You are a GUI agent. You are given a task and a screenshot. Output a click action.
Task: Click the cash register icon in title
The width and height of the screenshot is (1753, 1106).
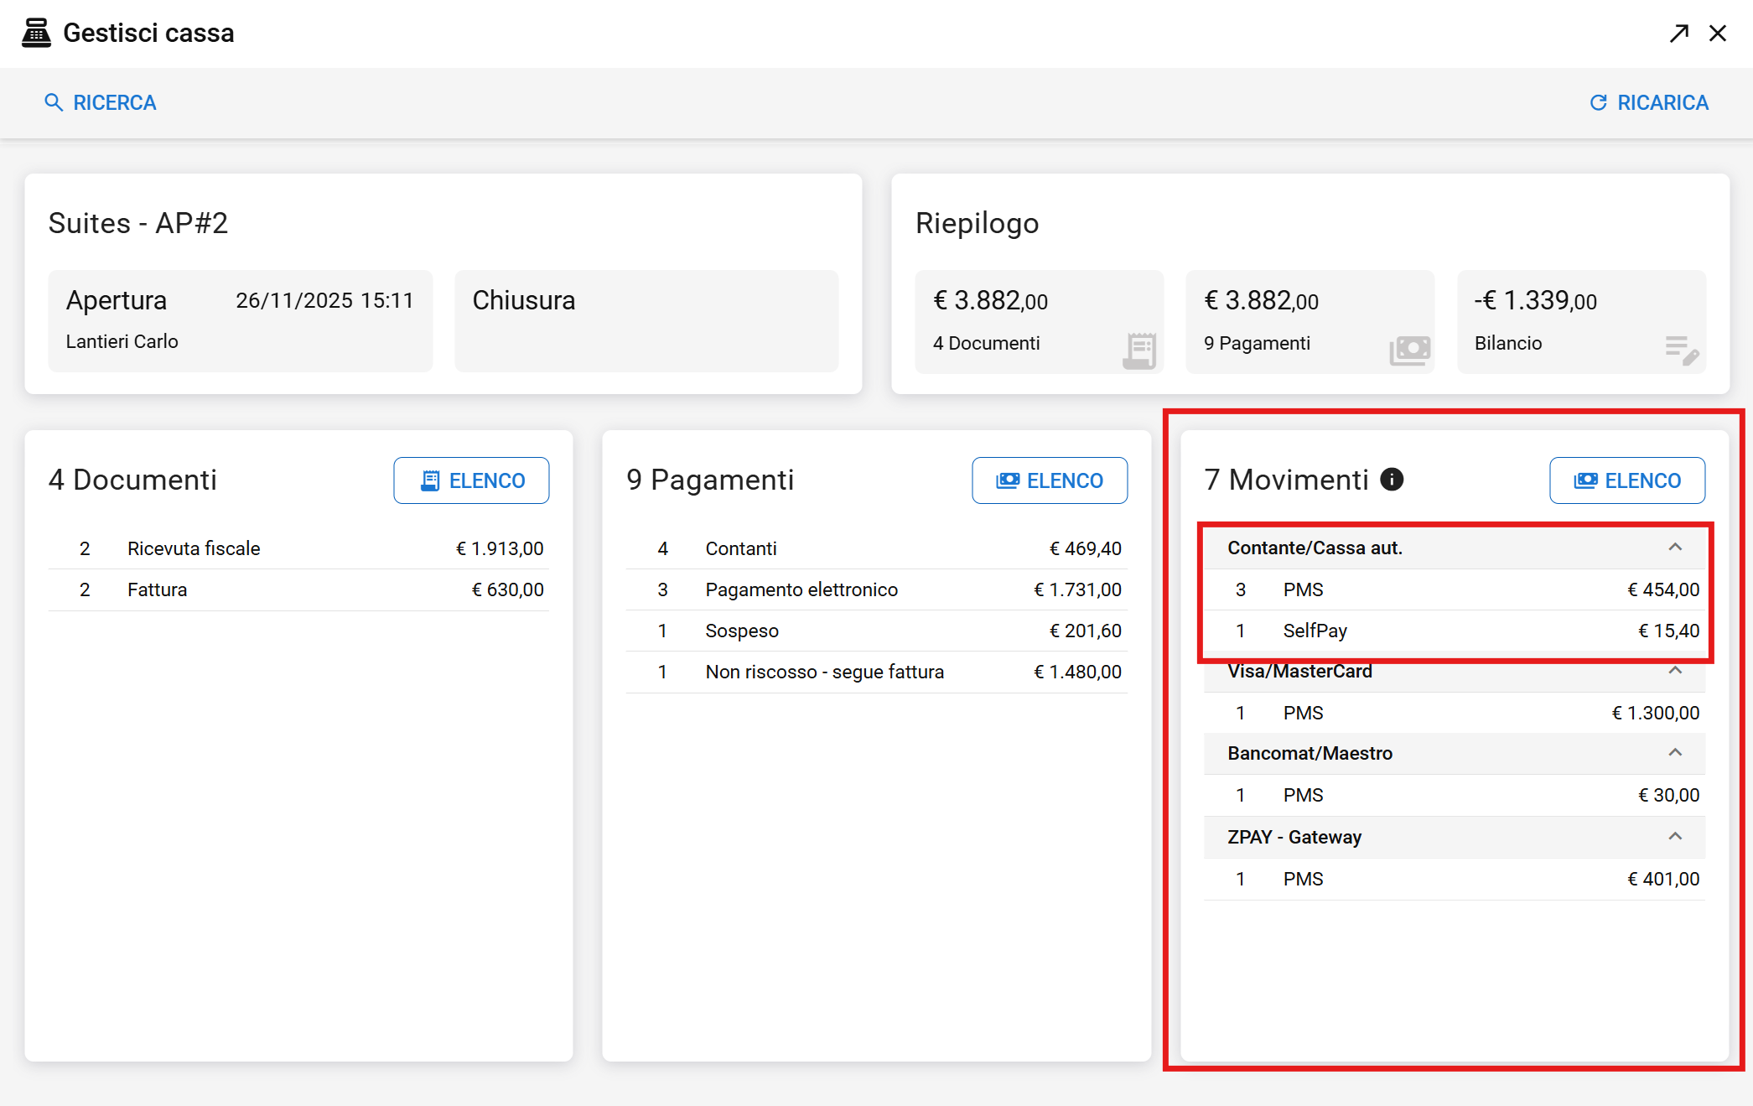[36, 33]
